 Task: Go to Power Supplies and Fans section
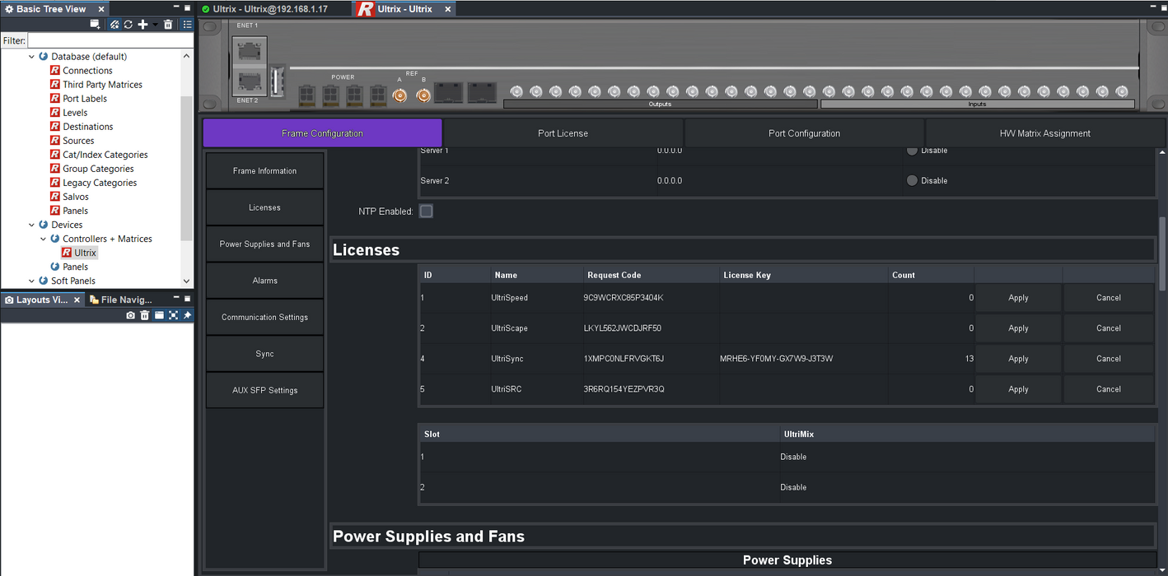tap(264, 244)
